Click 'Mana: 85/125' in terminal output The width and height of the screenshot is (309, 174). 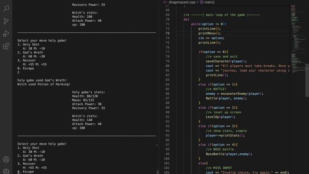83,100
